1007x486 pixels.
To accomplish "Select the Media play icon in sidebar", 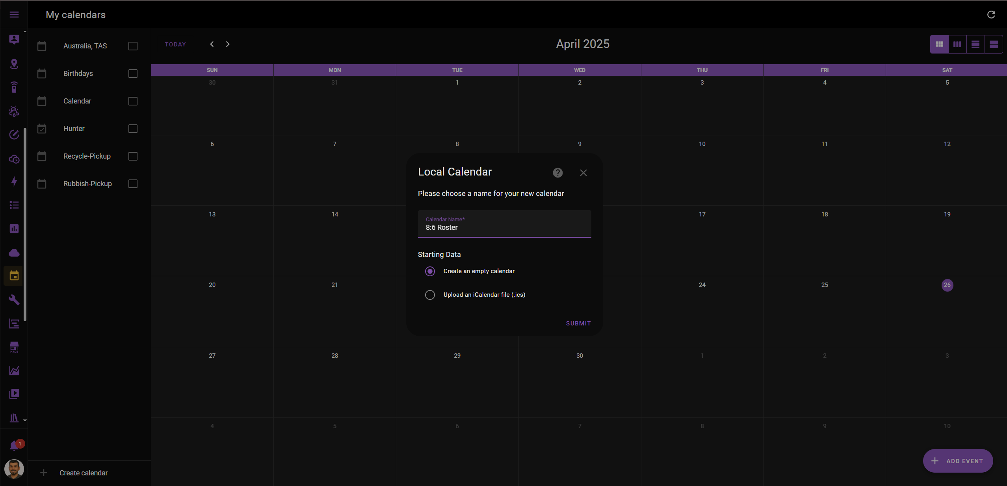I will coord(14,394).
